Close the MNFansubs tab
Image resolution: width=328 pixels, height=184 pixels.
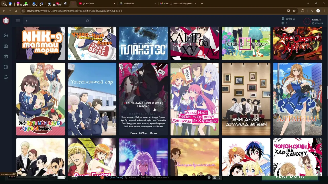(155, 4)
